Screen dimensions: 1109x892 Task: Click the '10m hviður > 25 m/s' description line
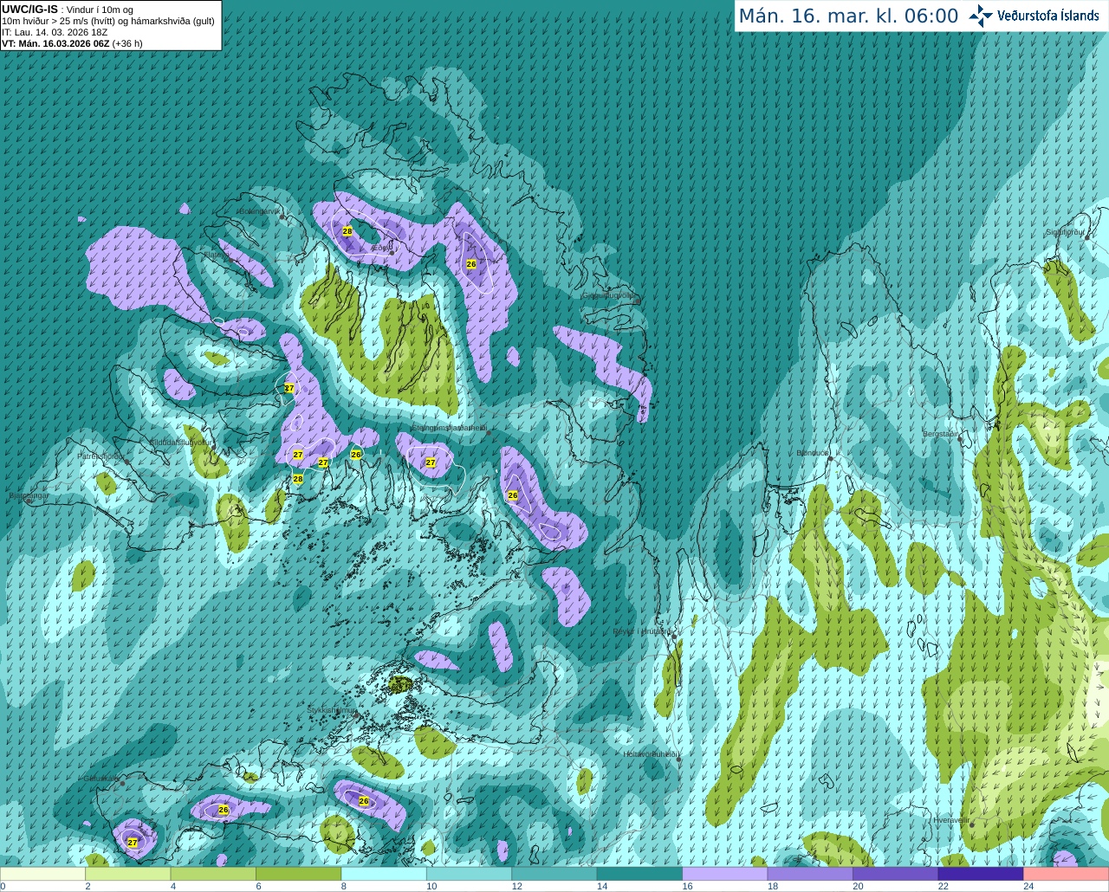108,21
